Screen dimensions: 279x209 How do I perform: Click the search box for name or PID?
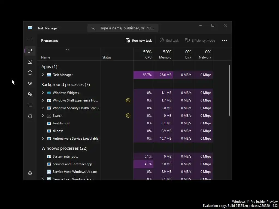[123, 28]
